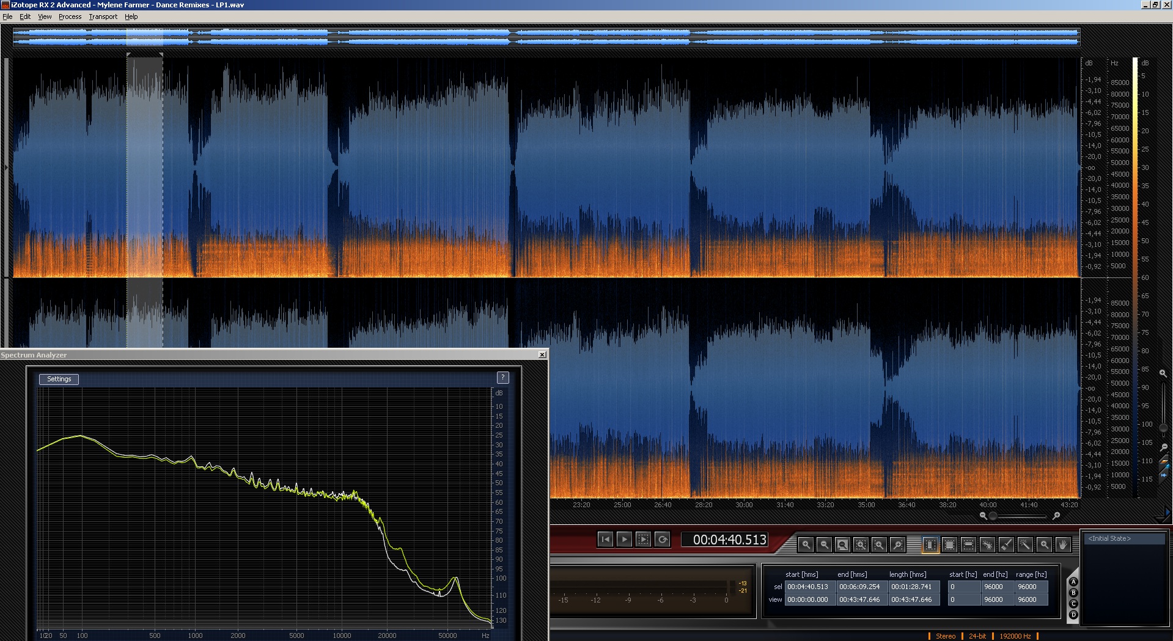Zoom out to show entire file

(x=842, y=544)
